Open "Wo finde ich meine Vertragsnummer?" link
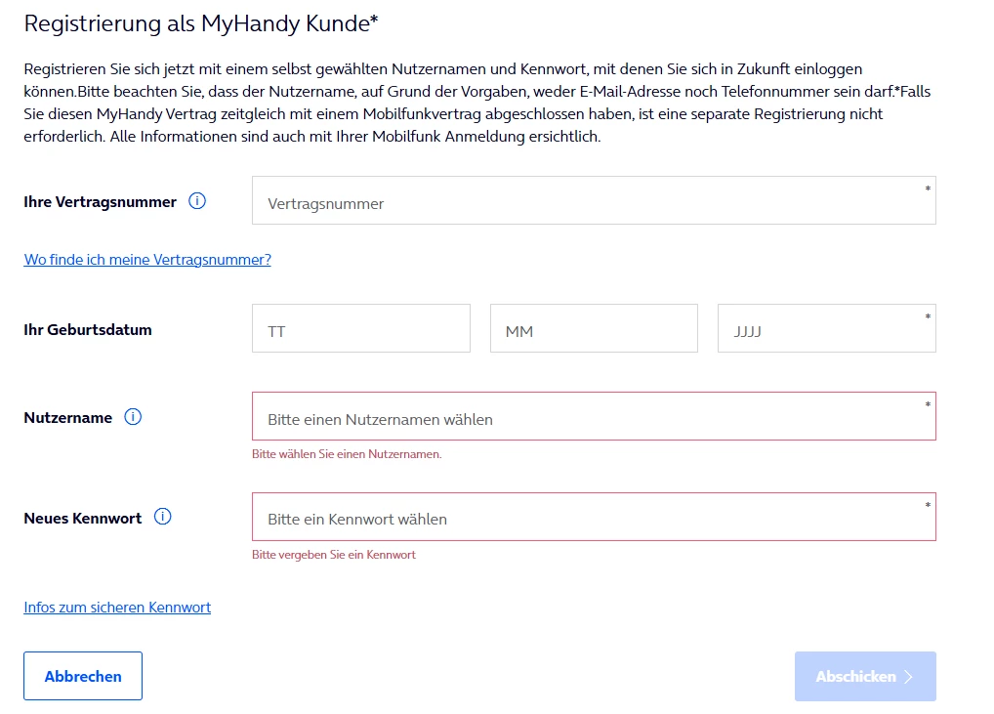 tap(147, 260)
